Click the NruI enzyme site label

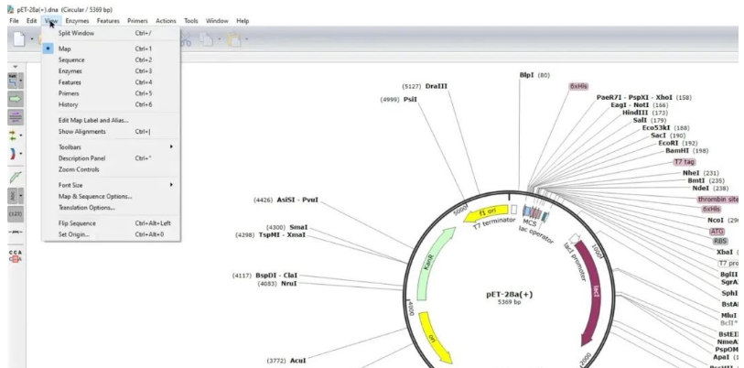[289, 284]
